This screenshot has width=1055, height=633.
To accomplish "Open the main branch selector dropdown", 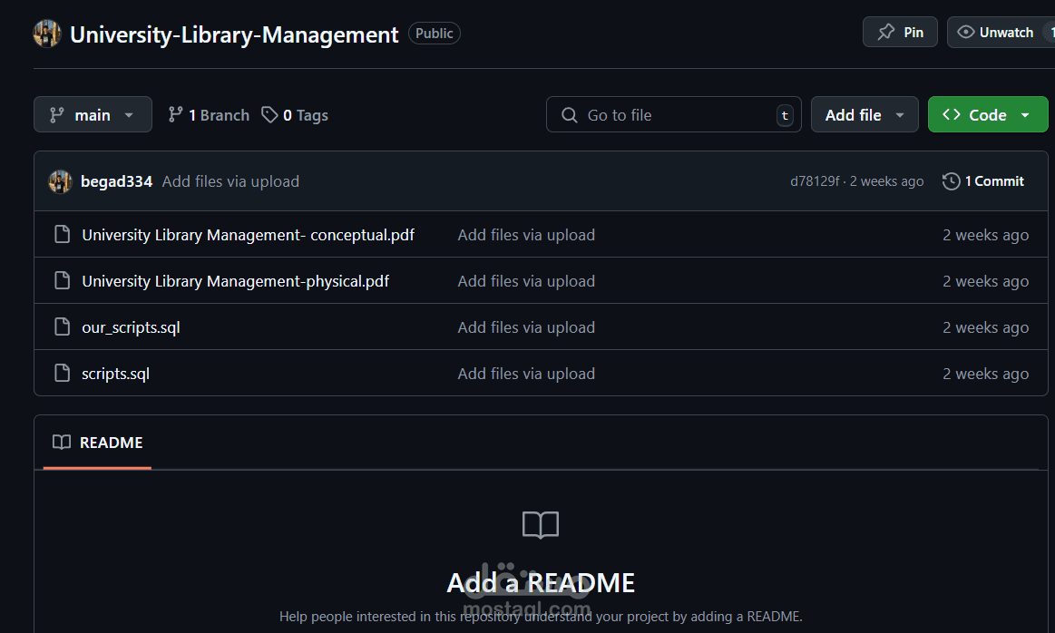I will [x=93, y=115].
